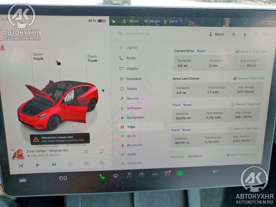Viewport: 276px width, 207px height.
Task: Open Spotify from the bottom bar
Action: click(x=180, y=174)
